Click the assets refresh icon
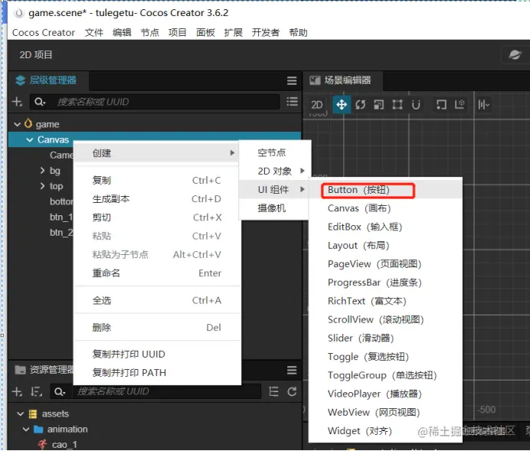 click(292, 391)
